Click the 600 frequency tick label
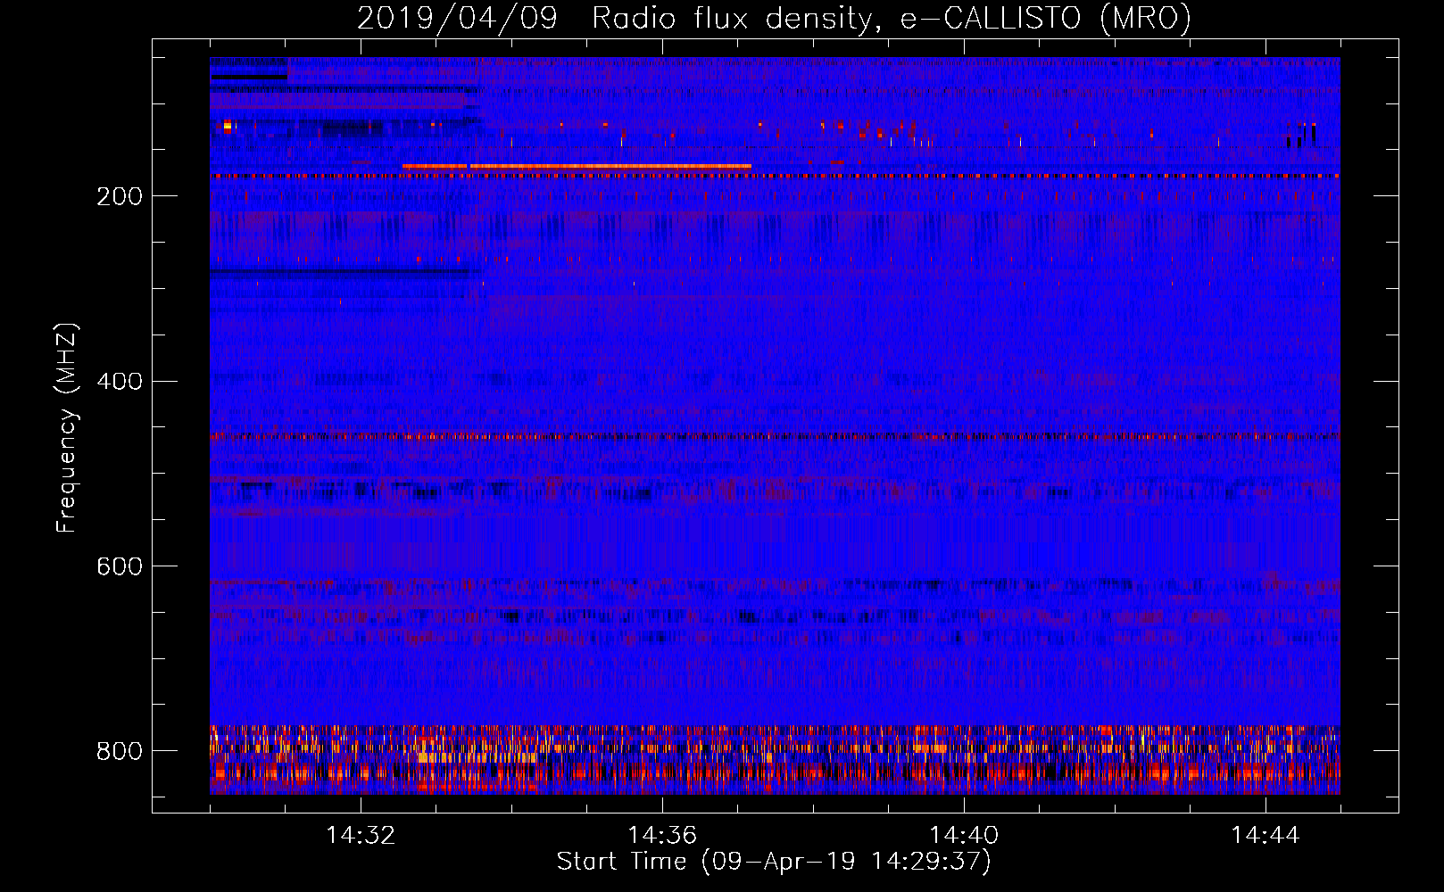The image size is (1444, 892). [x=120, y=567]
